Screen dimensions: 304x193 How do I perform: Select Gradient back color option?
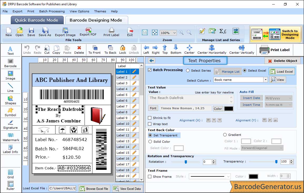(225, 135)
